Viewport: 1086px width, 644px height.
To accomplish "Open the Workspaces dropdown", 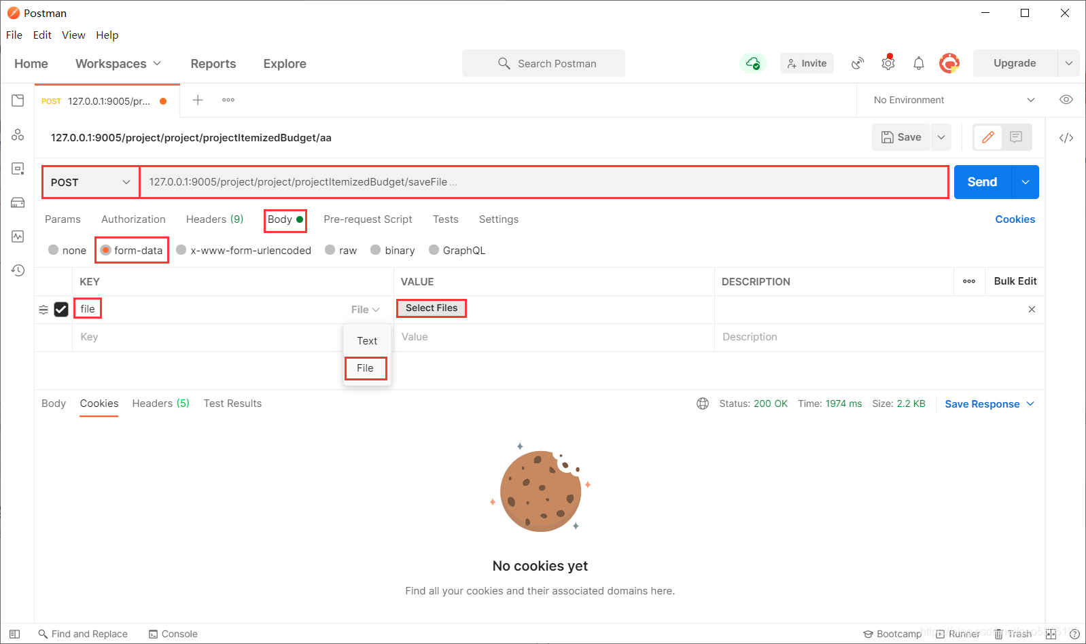I will (x=118, y=63).
